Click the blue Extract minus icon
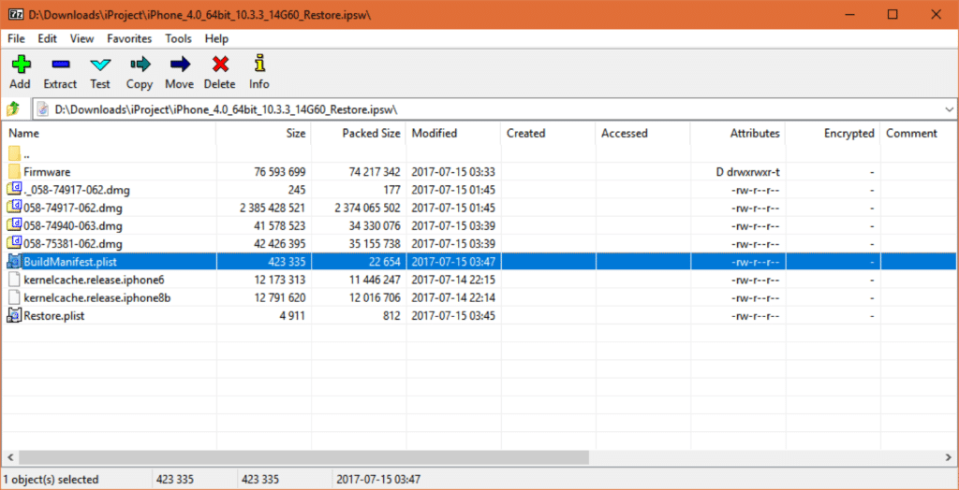This screenshot has height=490, width=959. (60, 65)
